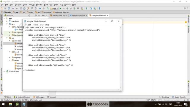Close the ratingbar_filled.xml editor tab
Viewport: 190px width, 107px height.
click(107, 15)
